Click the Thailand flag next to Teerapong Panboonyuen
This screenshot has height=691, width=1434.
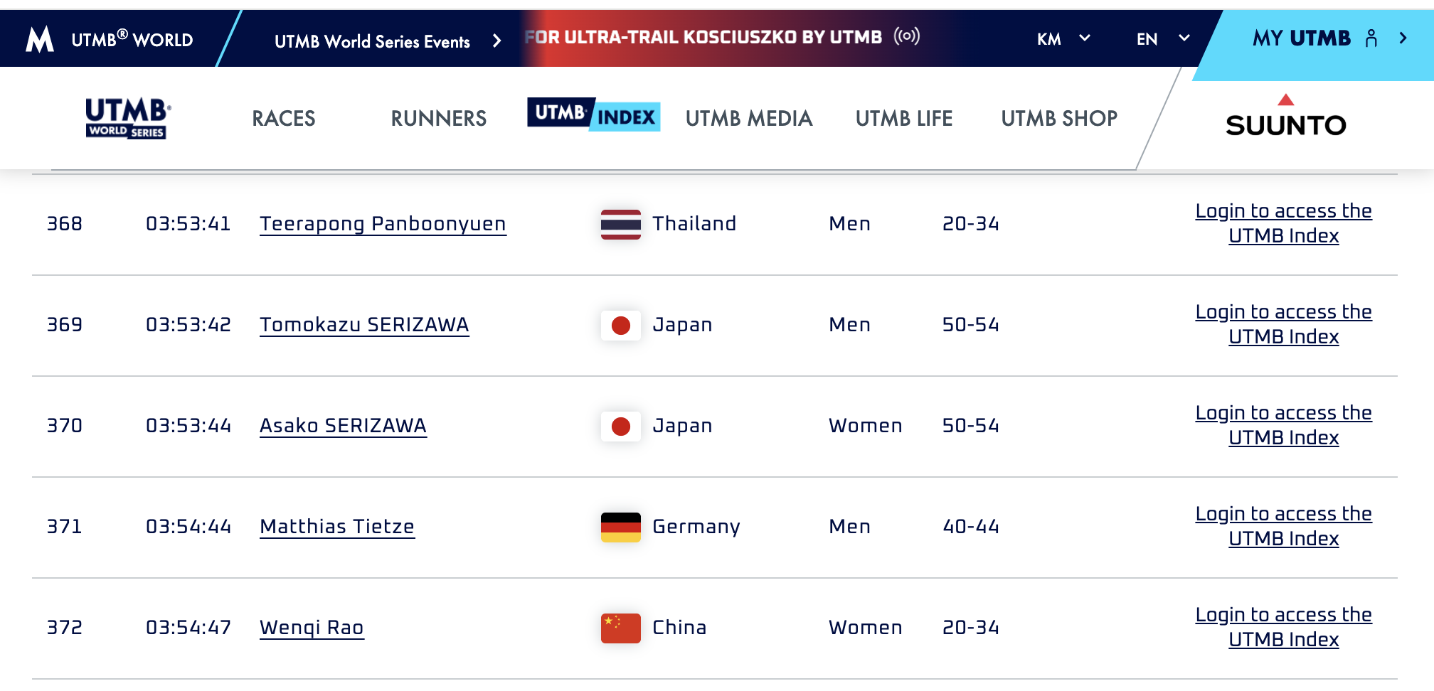(620, 223)
